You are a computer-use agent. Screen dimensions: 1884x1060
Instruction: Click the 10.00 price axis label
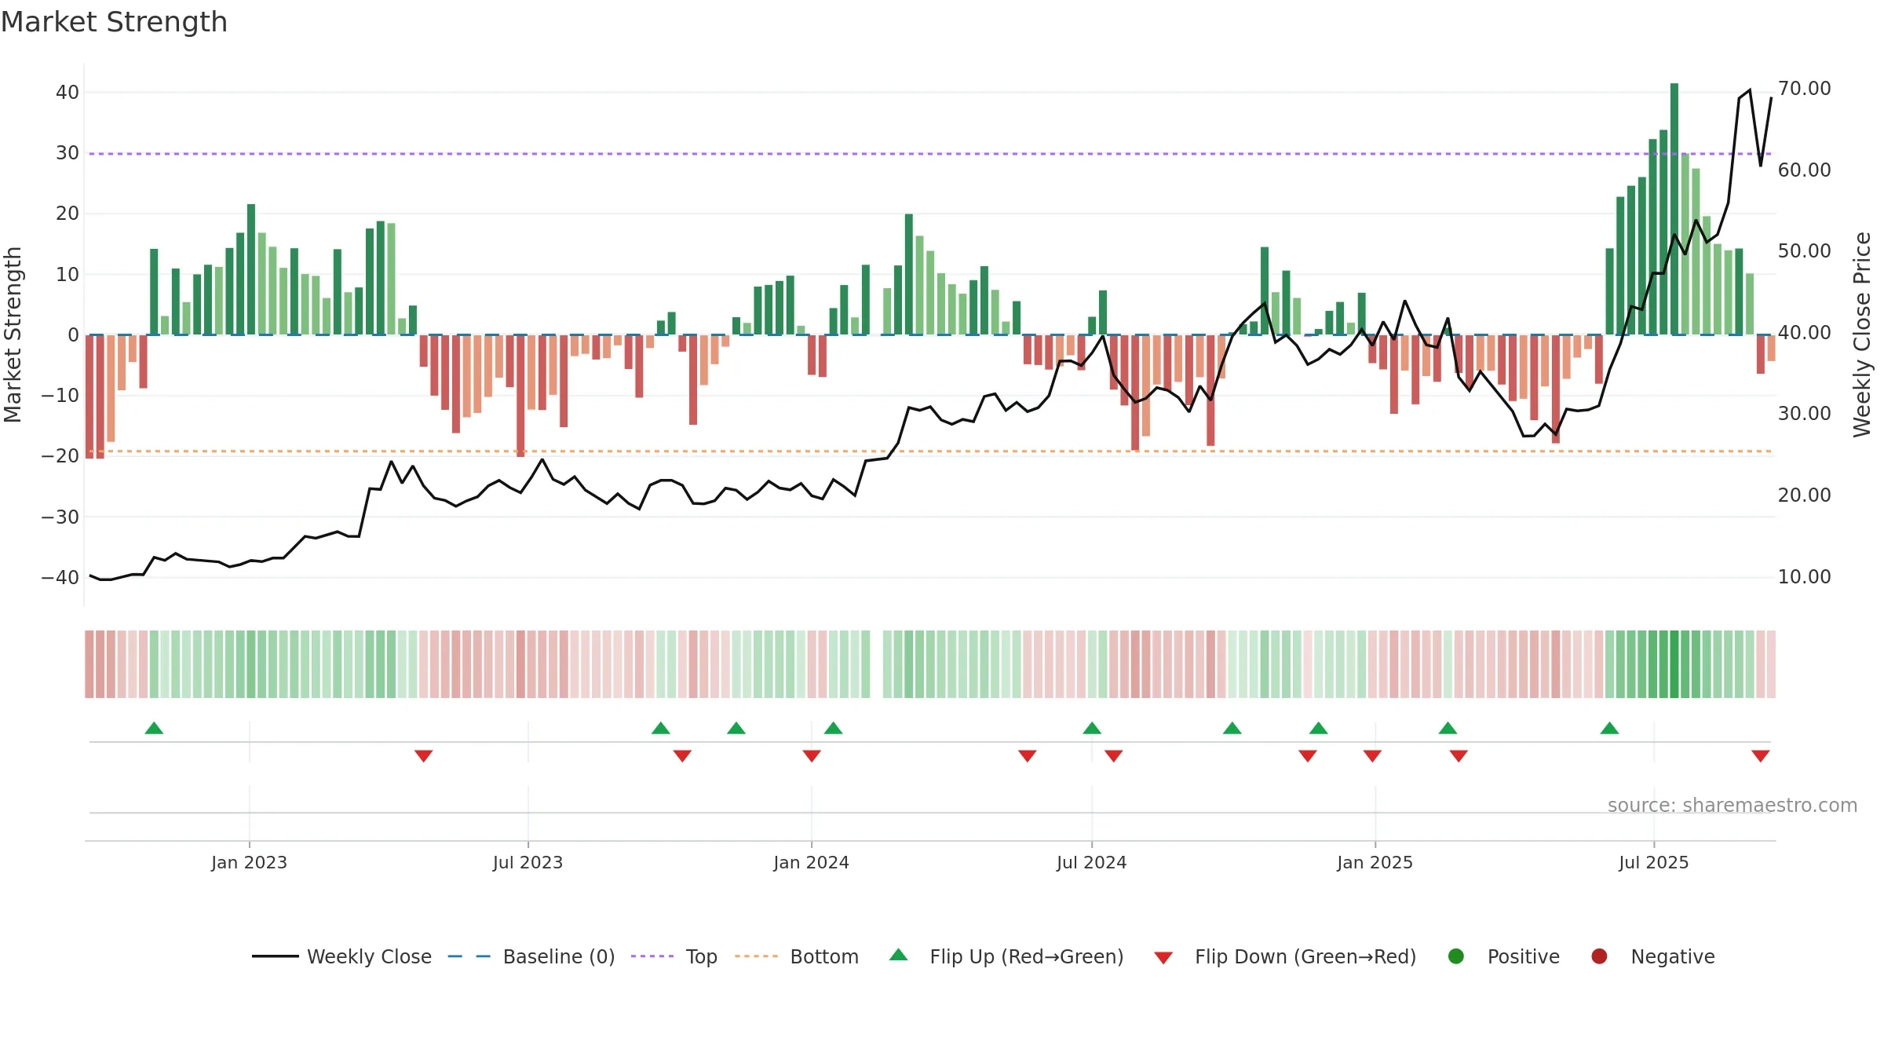[x=1804, y=577]
